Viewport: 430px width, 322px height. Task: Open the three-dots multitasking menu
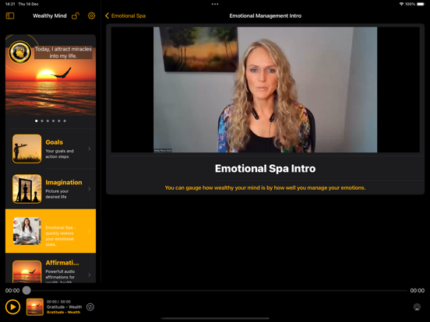[x=215, y=4]
